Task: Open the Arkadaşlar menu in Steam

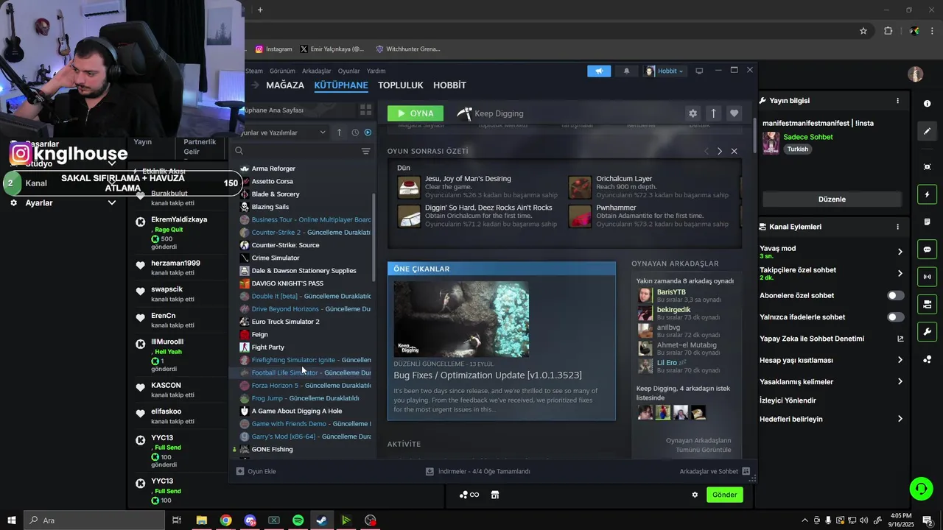Action: tap(317, 71)
